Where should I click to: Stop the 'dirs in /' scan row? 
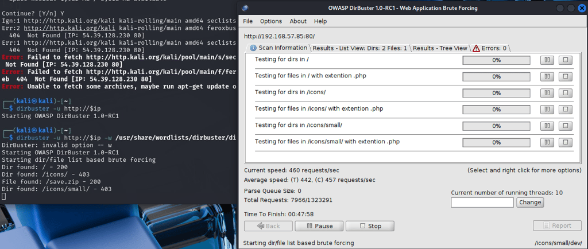(566, 60)
